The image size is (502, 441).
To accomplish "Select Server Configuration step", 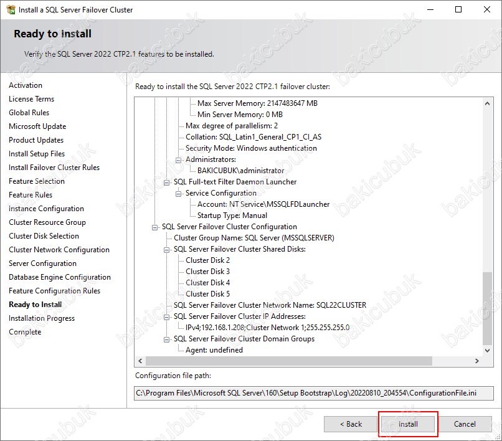I will click(42, 263).
